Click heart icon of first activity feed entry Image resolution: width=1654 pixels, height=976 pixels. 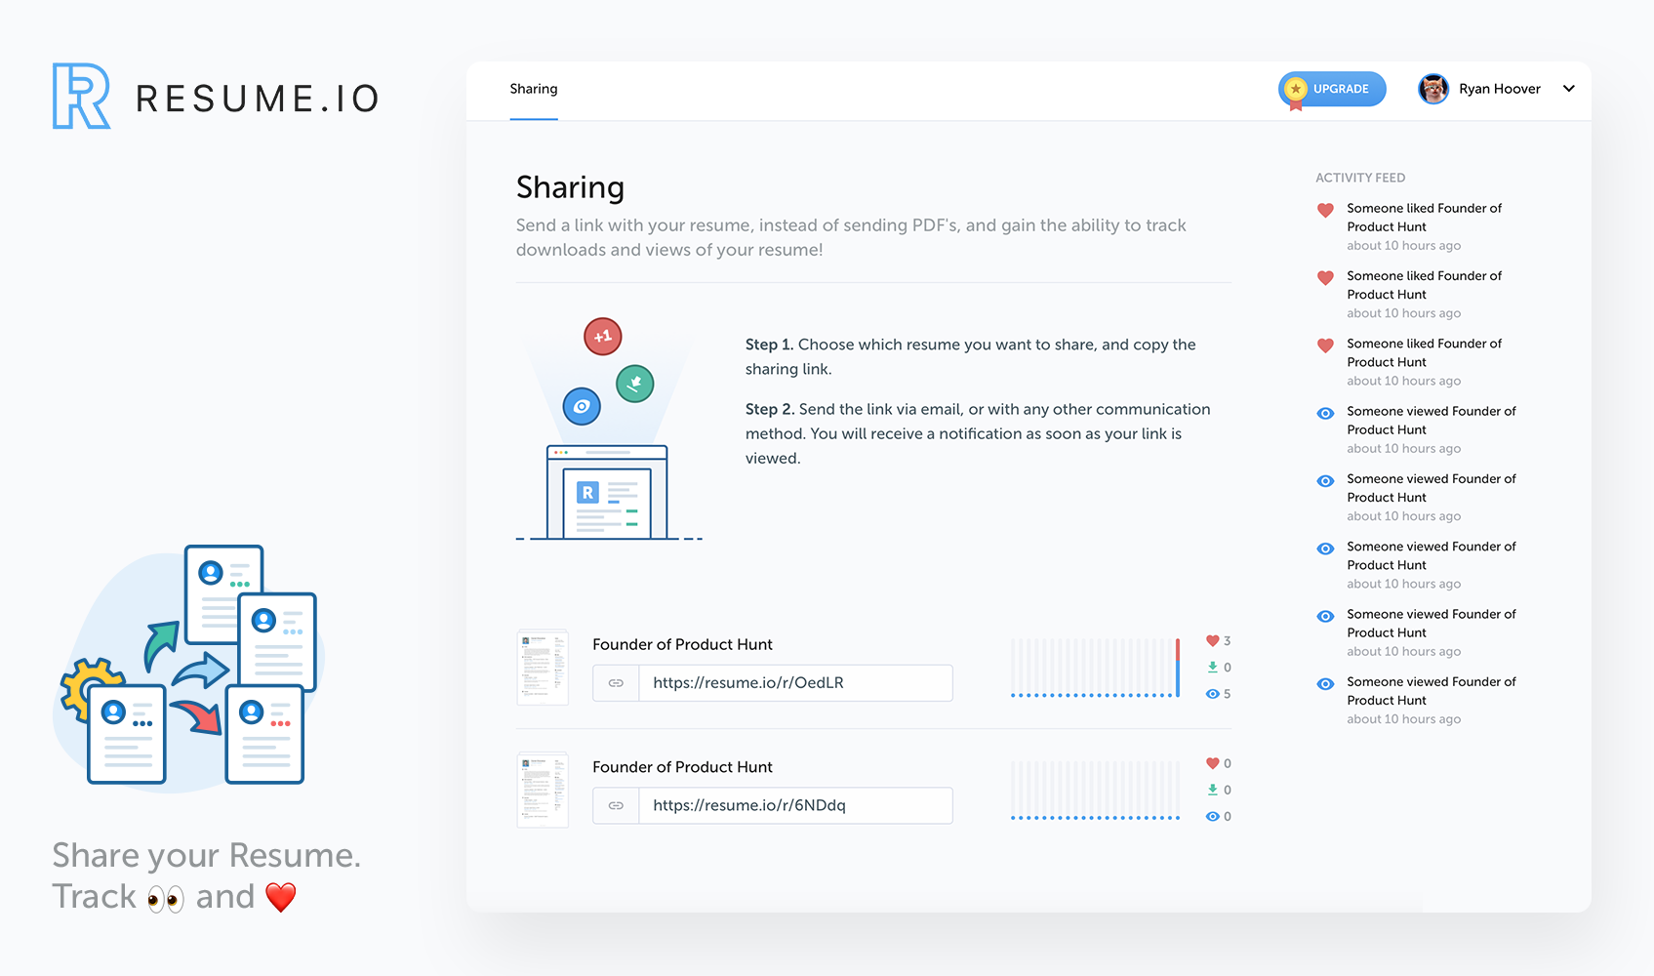coord(1325,210)
